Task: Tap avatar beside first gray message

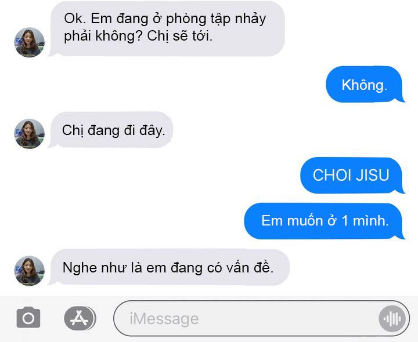Action: coord(30,42)
